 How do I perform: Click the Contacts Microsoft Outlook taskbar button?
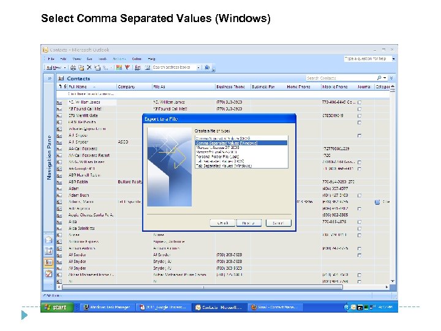pyautogui.click(x=220, y=307)
